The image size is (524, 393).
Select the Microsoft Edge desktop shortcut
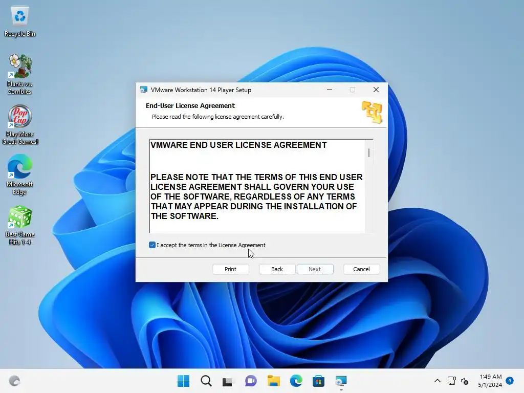pyautogui.click(x=20, y=174)
